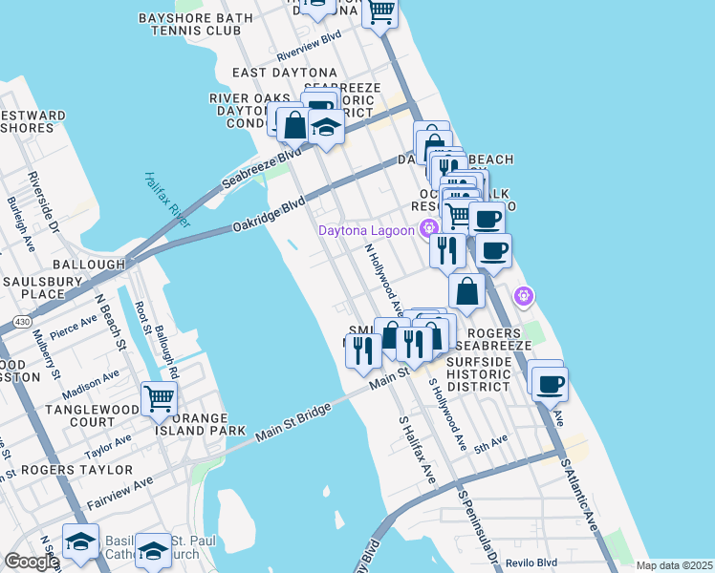
Task: Click the Map data ©2025 attribution
Action: [675, 565]
